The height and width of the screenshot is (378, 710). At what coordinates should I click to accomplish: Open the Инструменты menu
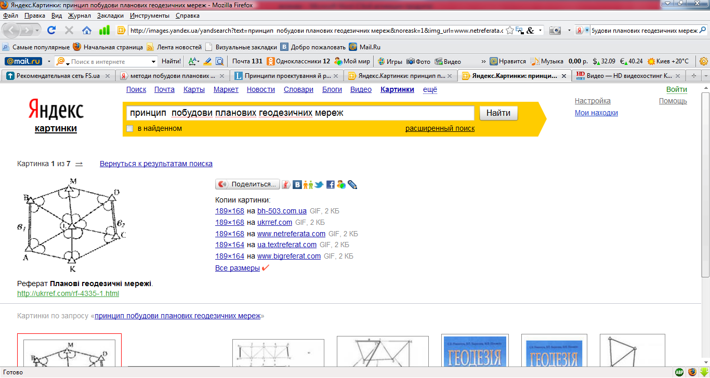(150, 16)
